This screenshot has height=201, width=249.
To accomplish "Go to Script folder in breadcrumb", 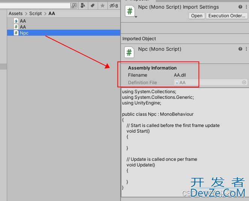I will (35, 14).
